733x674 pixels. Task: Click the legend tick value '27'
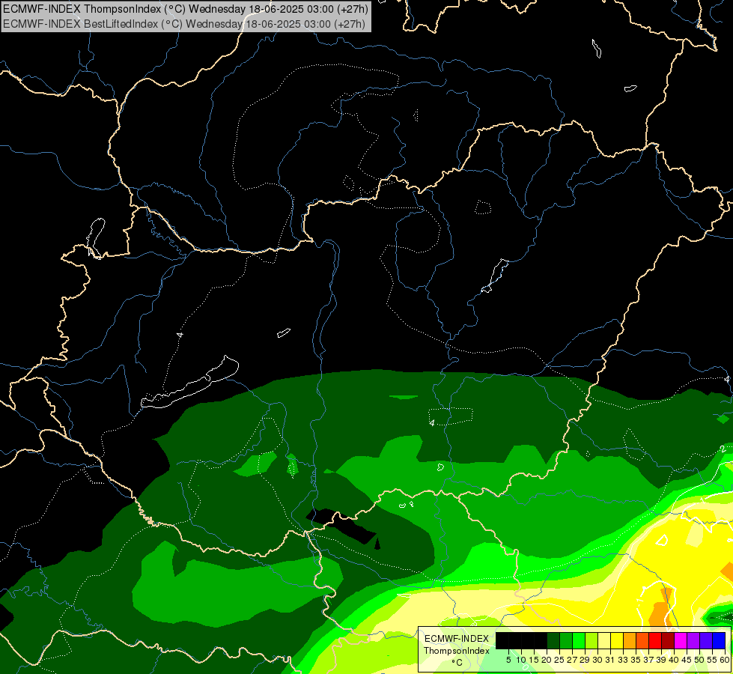[x=572, y=660]
